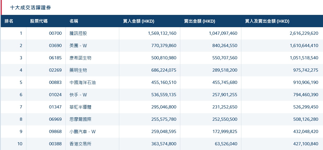Click sell amount 455,745,680
Image resolution: width=323 pixels, height=150 pixels.
(225, 82)
